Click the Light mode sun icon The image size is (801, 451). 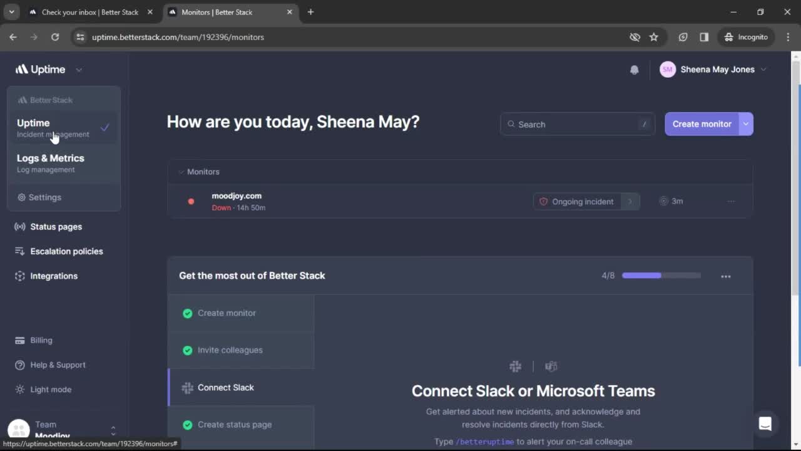tap(19, 390)
